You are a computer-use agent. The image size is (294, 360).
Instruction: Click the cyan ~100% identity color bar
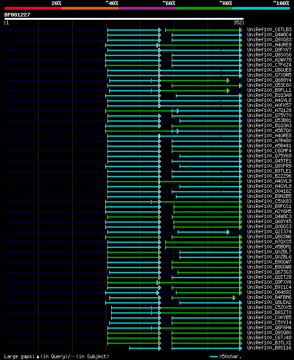pyautogui.click(x=261, y=8)
